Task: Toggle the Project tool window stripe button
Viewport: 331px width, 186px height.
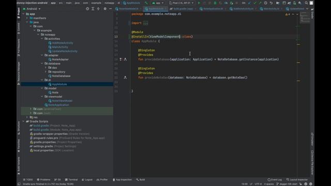Action: click(19, 13)
